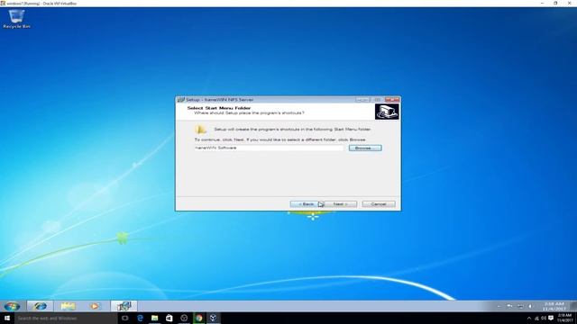
Task: Open File Explorer on host taskbar
Action: [154, 318]
